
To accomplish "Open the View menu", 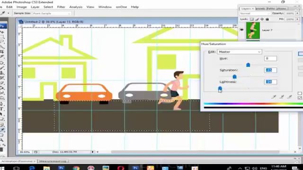I will tap(90, 7).
